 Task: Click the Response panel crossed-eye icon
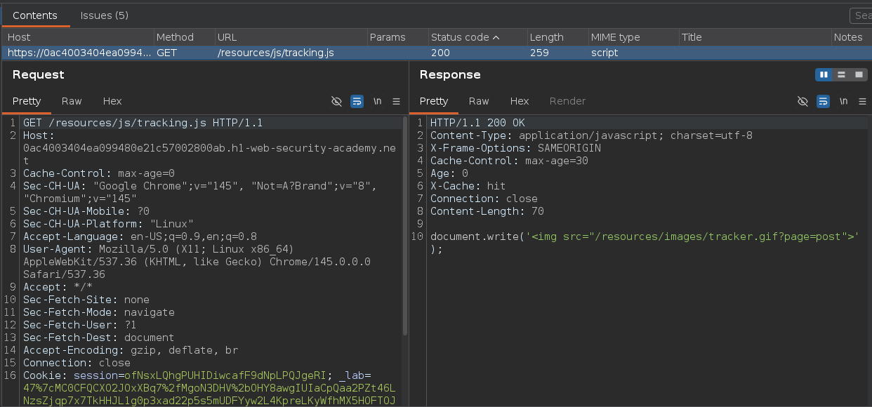click(x=803, y=101)
